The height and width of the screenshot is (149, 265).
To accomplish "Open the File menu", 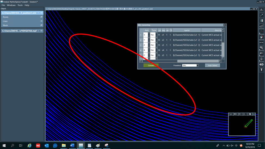I will coord(3,5).
